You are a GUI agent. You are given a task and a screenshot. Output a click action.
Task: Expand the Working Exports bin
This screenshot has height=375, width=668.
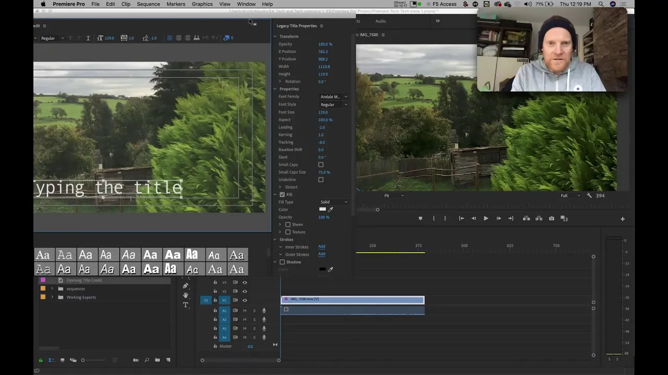(x=52, y=297)
